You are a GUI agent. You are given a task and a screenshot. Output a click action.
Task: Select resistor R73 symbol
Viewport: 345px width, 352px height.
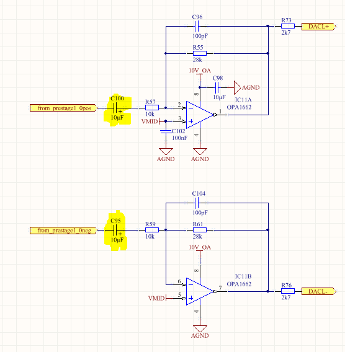coord(288,26)
